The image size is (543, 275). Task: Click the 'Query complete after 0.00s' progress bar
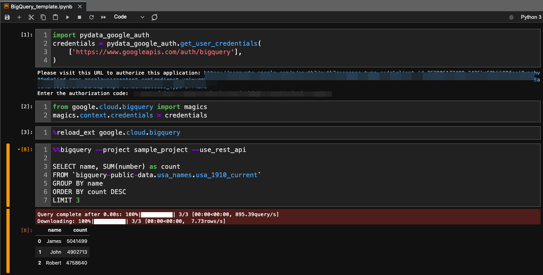pos(157,214)
